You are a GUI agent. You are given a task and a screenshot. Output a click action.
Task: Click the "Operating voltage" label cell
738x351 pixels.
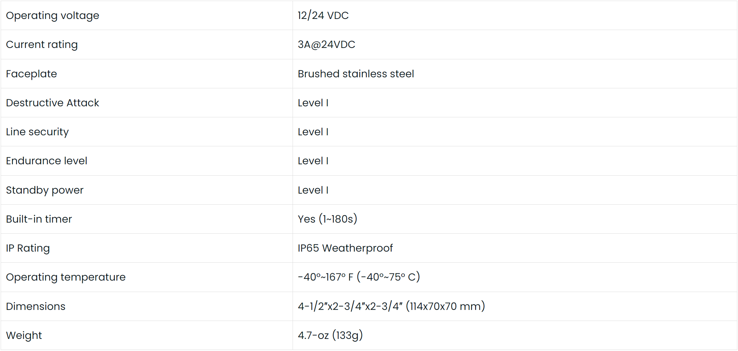52,16
